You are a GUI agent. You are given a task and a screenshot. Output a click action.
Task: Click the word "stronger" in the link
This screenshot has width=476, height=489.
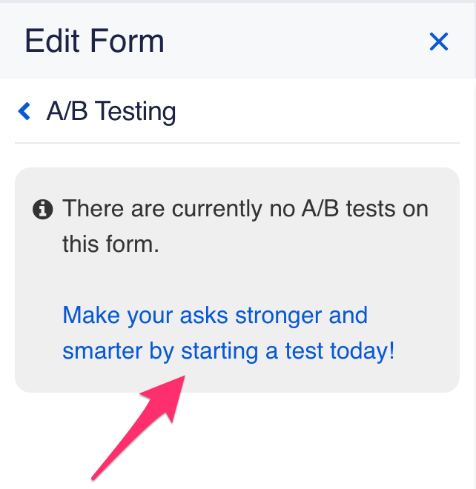pos(279,316)
